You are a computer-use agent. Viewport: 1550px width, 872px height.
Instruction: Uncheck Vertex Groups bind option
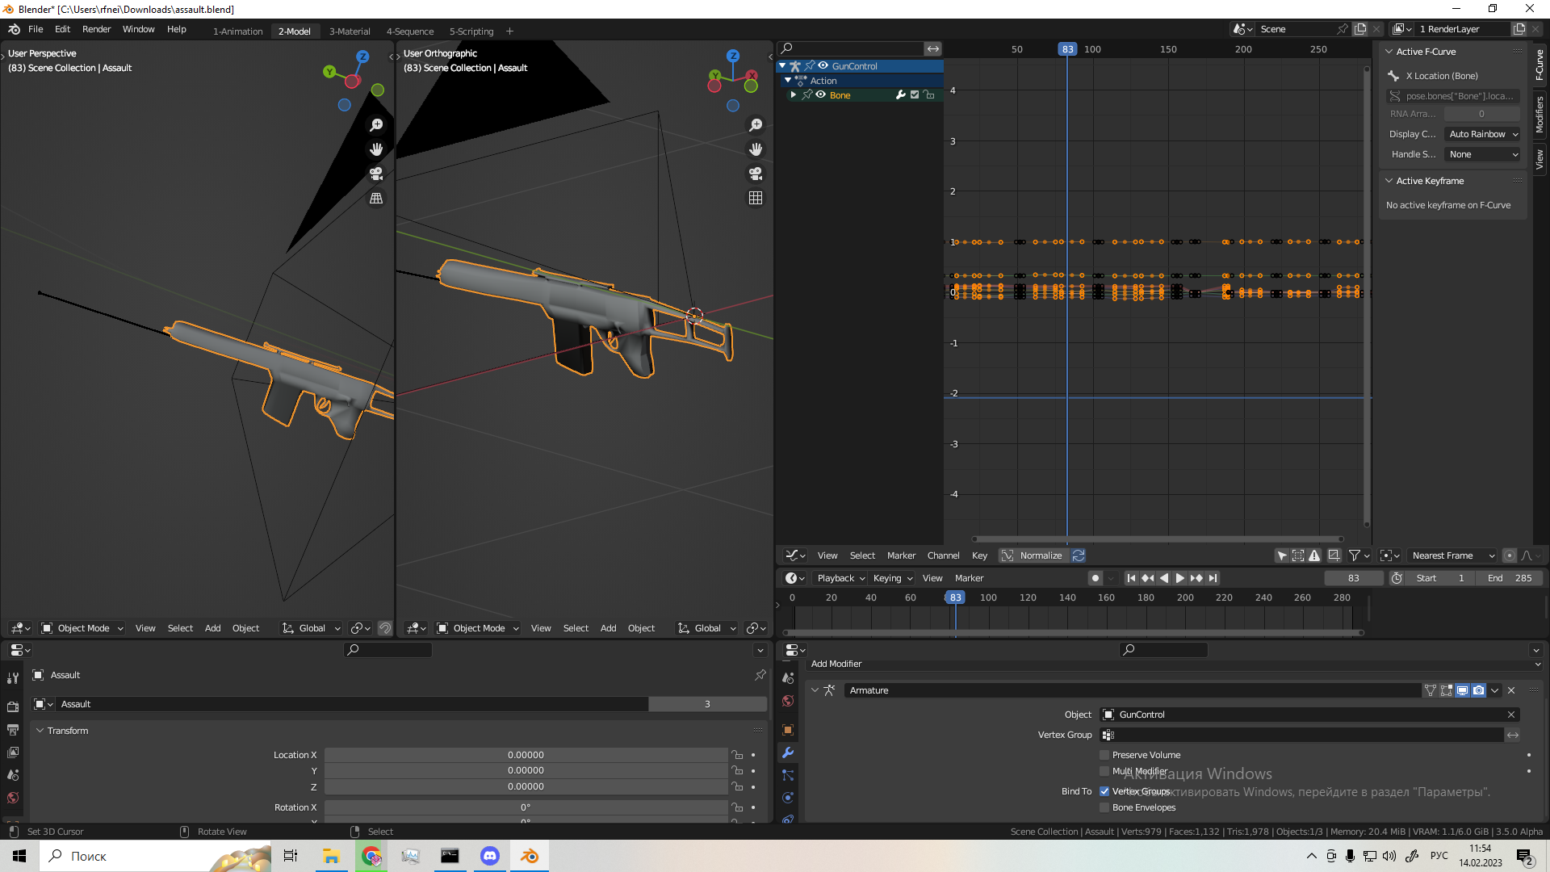tap(1104, 791)
